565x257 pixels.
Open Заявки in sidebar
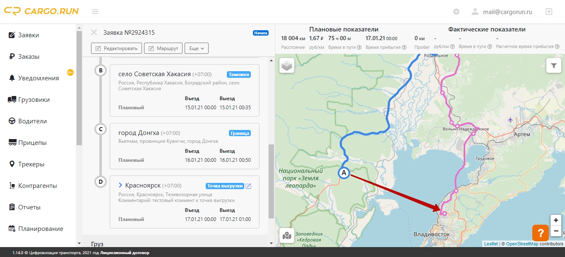click(x=29, y=35)
